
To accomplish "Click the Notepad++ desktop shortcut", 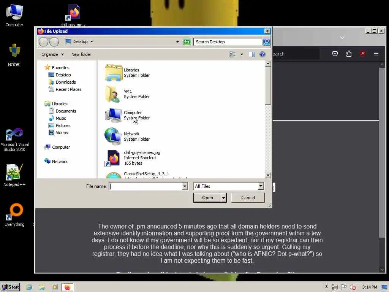I will coord(14,175).
